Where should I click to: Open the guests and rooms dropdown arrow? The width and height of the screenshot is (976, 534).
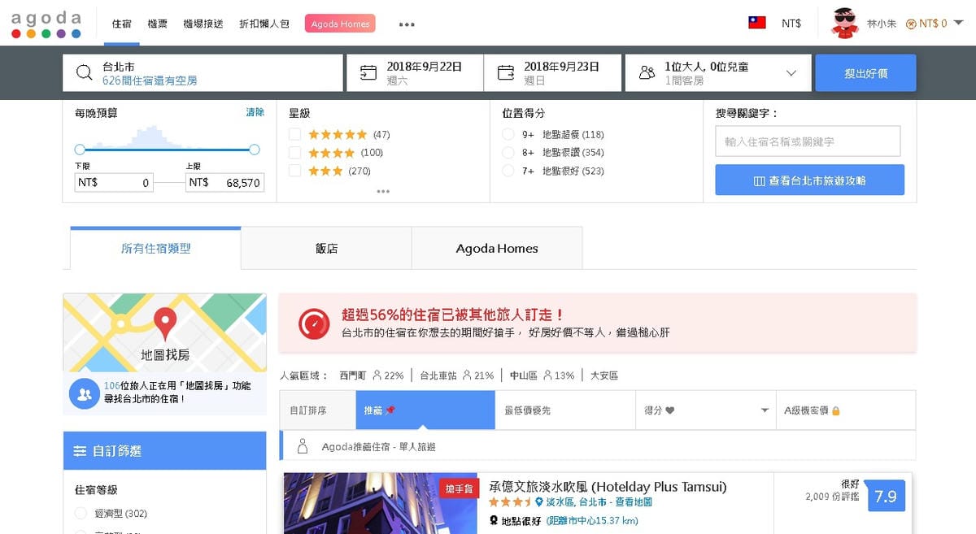tap(791, 73)
